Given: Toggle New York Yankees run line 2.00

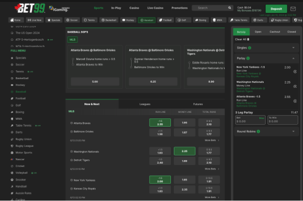Looking at the screenshot, I should (x=160, y=180).
